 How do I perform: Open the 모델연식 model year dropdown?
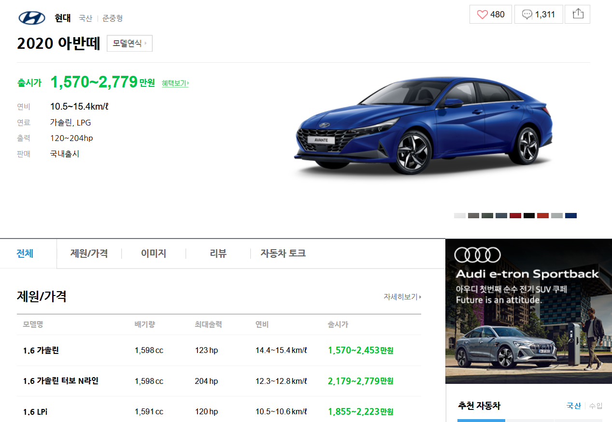coord(129,43)
